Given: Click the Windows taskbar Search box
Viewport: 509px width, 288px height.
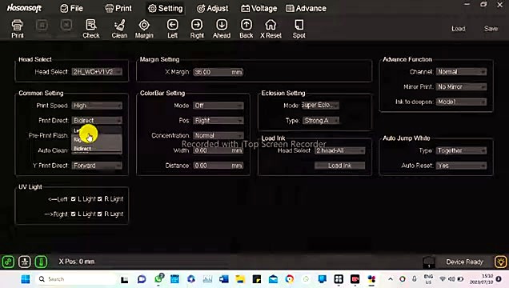Looking at the screenshot, I should click(76, 279).
